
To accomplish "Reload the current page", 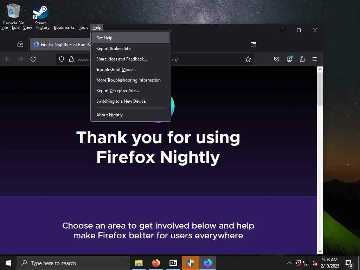I will (33, 59).
